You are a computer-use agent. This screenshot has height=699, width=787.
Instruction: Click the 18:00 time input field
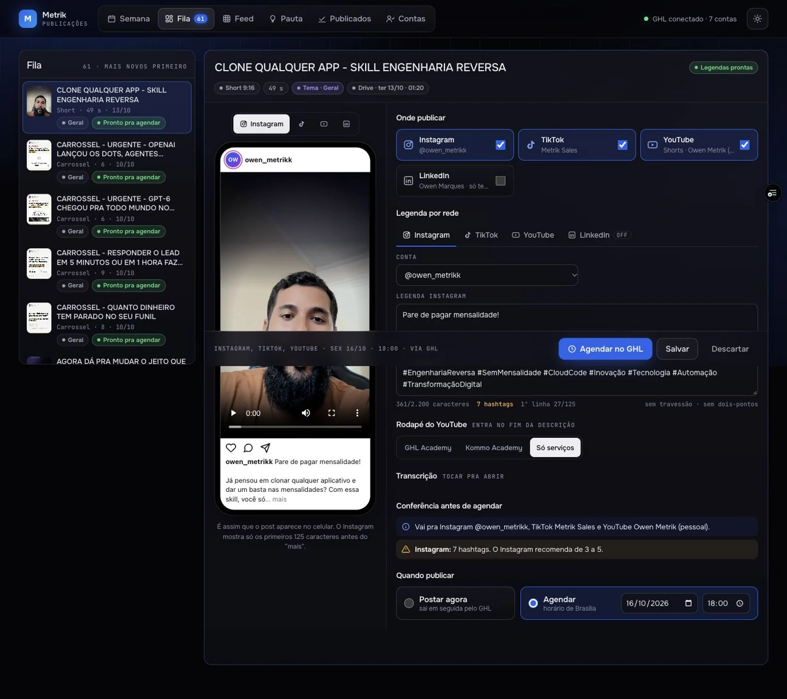tap(726, 603)
